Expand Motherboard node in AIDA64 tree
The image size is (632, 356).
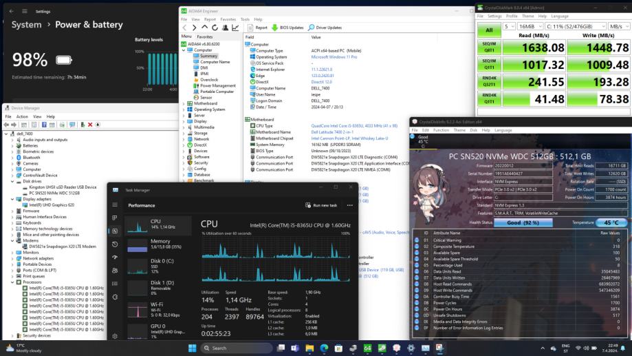184,104
